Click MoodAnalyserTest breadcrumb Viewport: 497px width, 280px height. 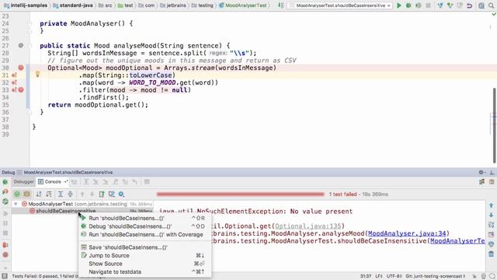coord(243,5)
